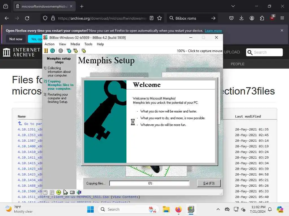
Task: Open Firefox account icon
Action: coord(252,18)
